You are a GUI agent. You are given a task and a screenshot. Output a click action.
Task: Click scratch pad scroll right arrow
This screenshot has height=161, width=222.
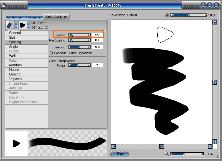coord(210,146)
